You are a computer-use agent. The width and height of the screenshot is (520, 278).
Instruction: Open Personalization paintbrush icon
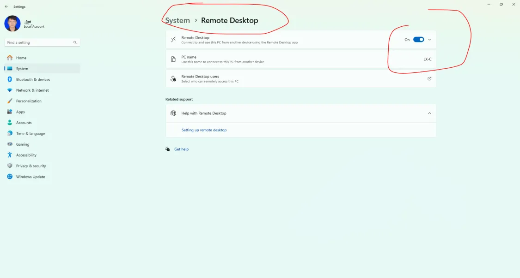(x=10, y=101)
